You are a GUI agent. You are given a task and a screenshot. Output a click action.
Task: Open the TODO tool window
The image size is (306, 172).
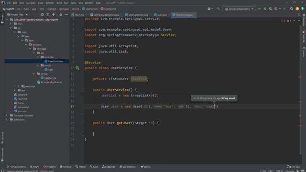click(x=34, y=167)
